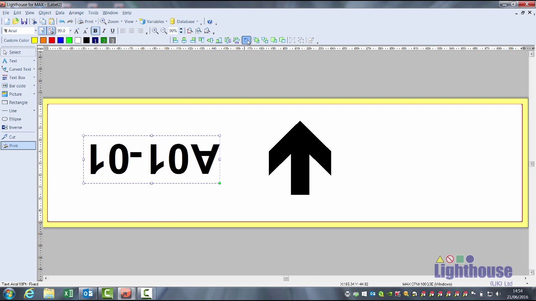
Task: Align selected objects to bottom edges
Action: pos(219,41)
